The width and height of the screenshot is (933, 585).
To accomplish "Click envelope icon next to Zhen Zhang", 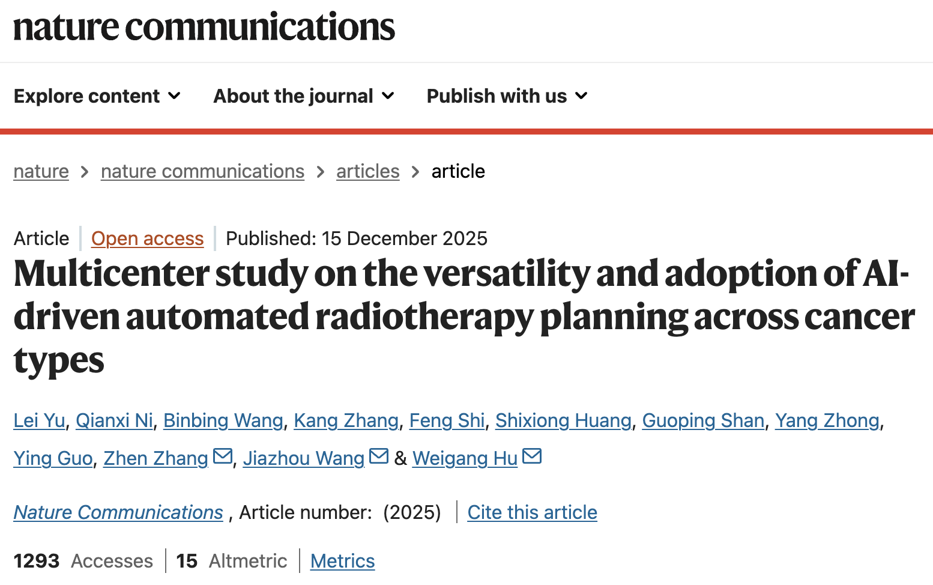I will point(223,456).
